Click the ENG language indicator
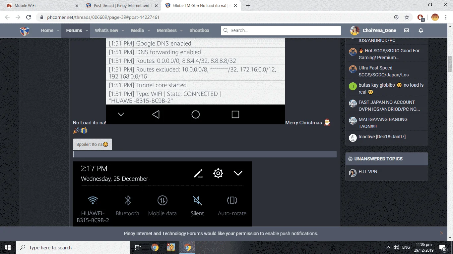 click(406, 247)
